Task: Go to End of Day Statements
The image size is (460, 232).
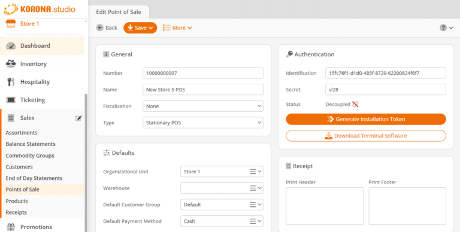Action: pos(34,178)
